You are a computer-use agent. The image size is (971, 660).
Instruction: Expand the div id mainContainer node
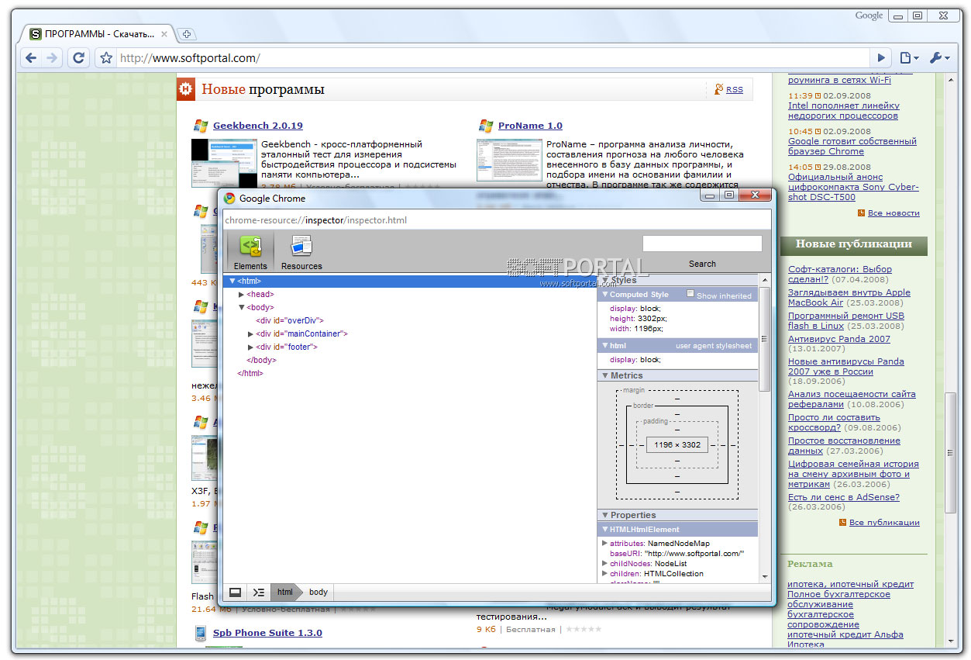point(250,334)
